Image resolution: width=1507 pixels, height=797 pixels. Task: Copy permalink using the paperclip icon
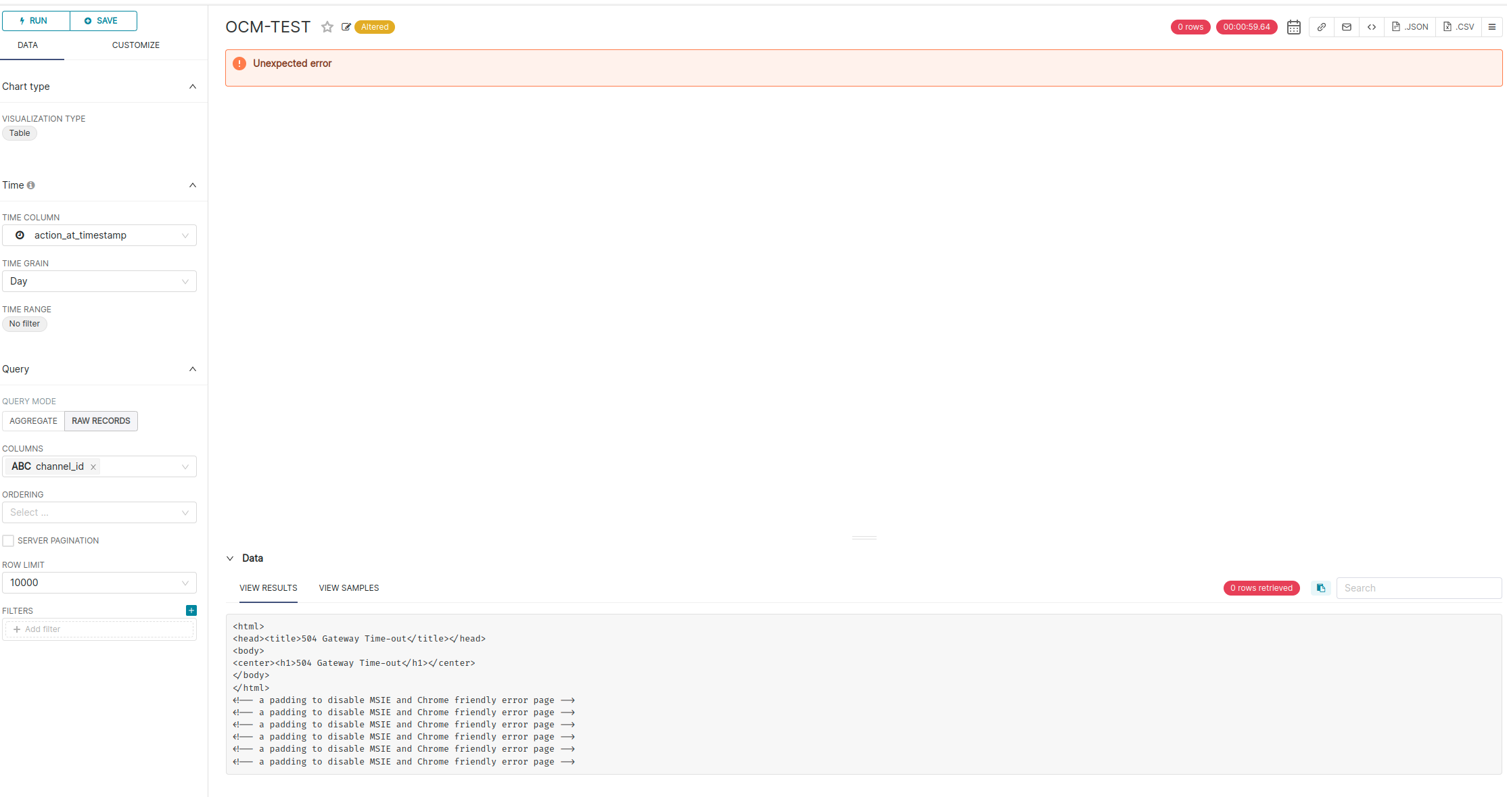(x=1321, y=27)
